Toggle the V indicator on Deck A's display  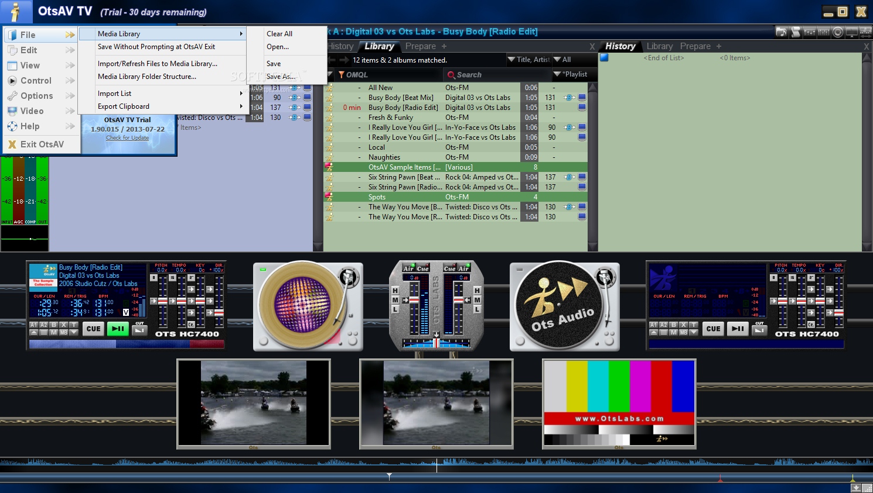pyautogui.click(x=125, y=312)
